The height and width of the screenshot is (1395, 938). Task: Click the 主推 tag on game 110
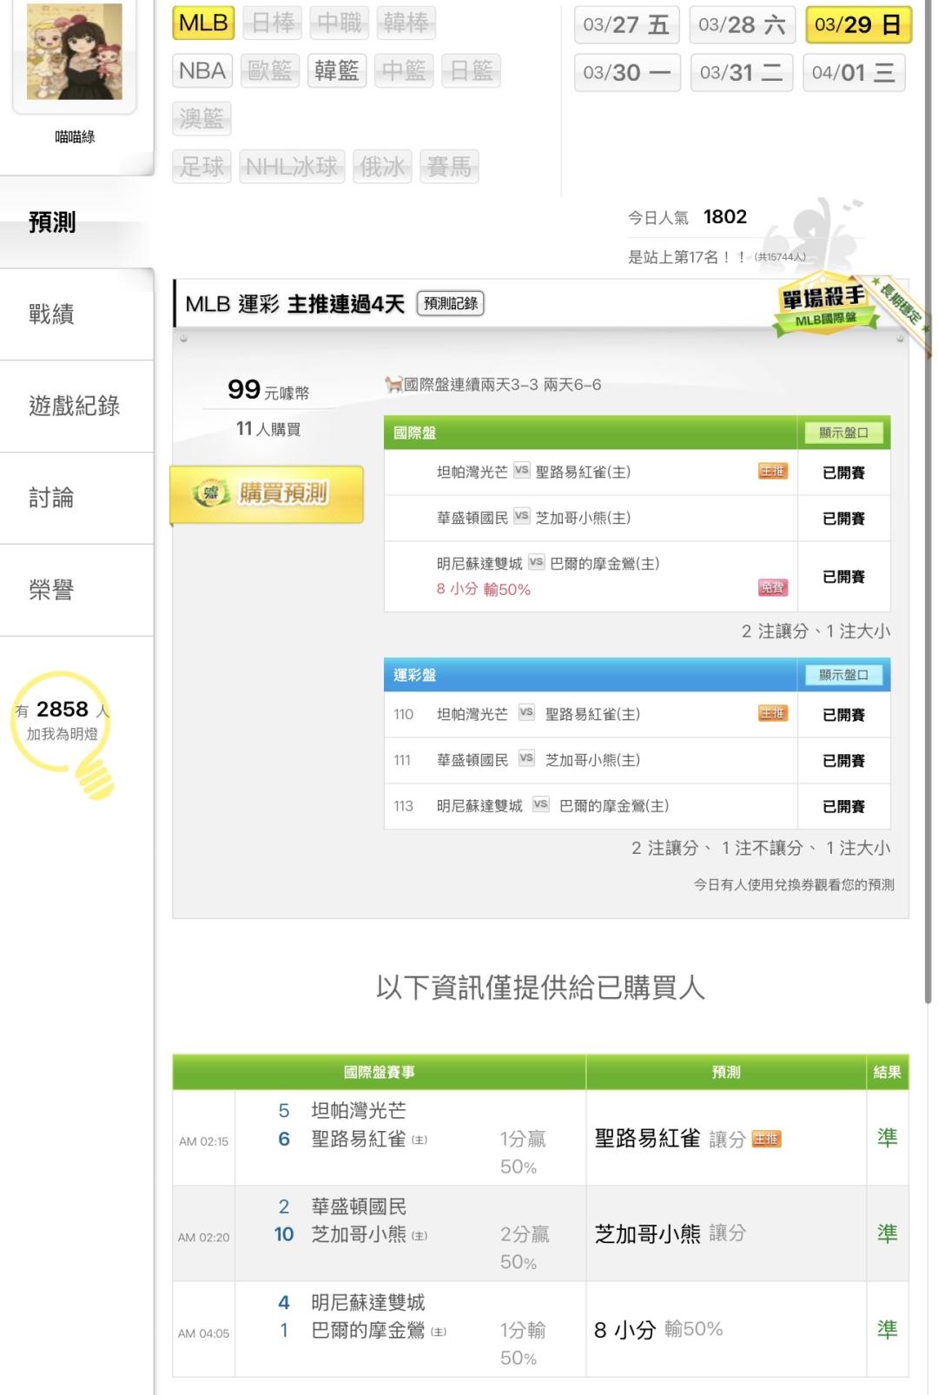click(x=772, y=714)
